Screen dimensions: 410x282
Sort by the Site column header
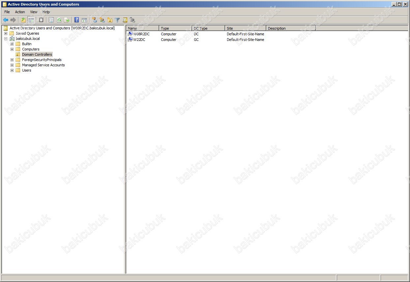click(x=246, y=28)
